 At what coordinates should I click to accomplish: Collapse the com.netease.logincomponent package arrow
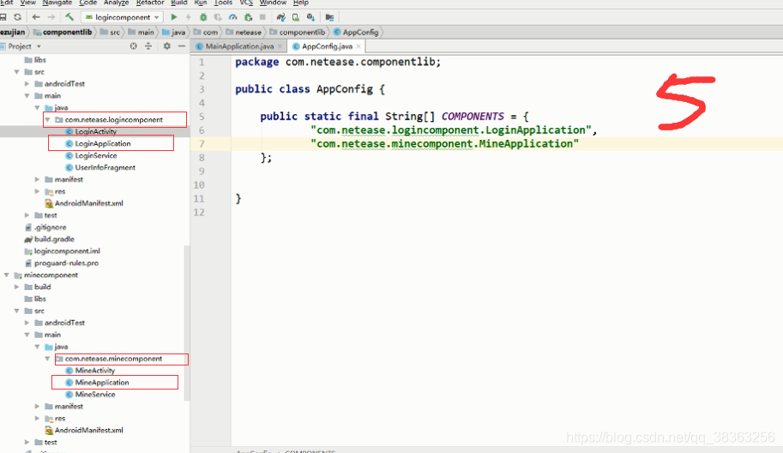(x=47, y=120)
